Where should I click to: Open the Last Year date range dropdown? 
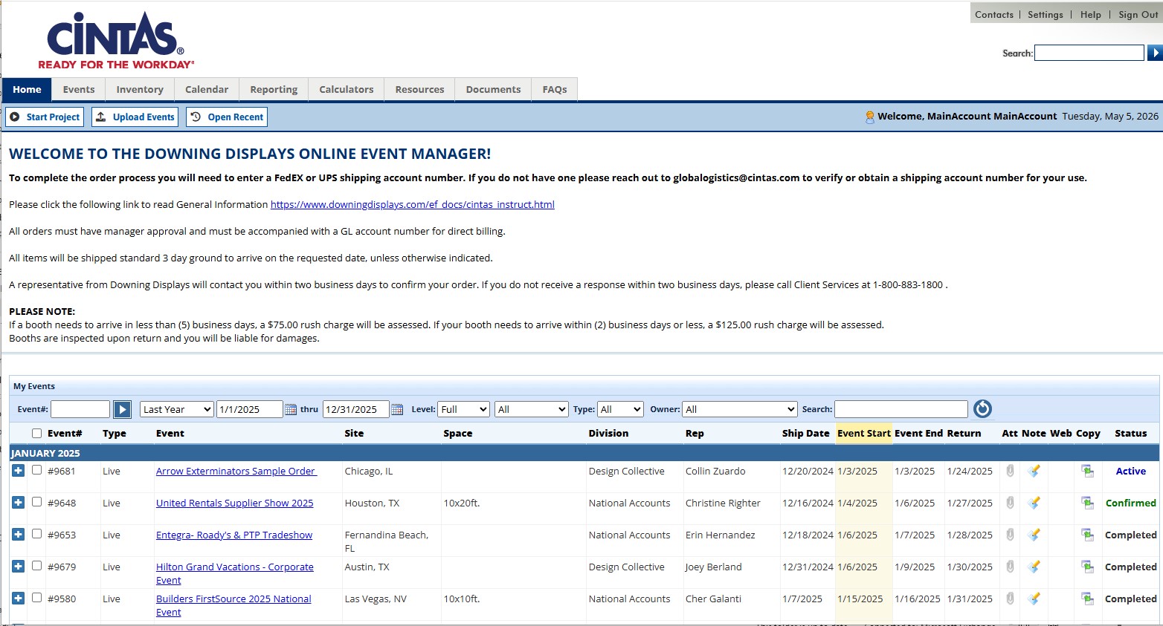pos(177,409)
